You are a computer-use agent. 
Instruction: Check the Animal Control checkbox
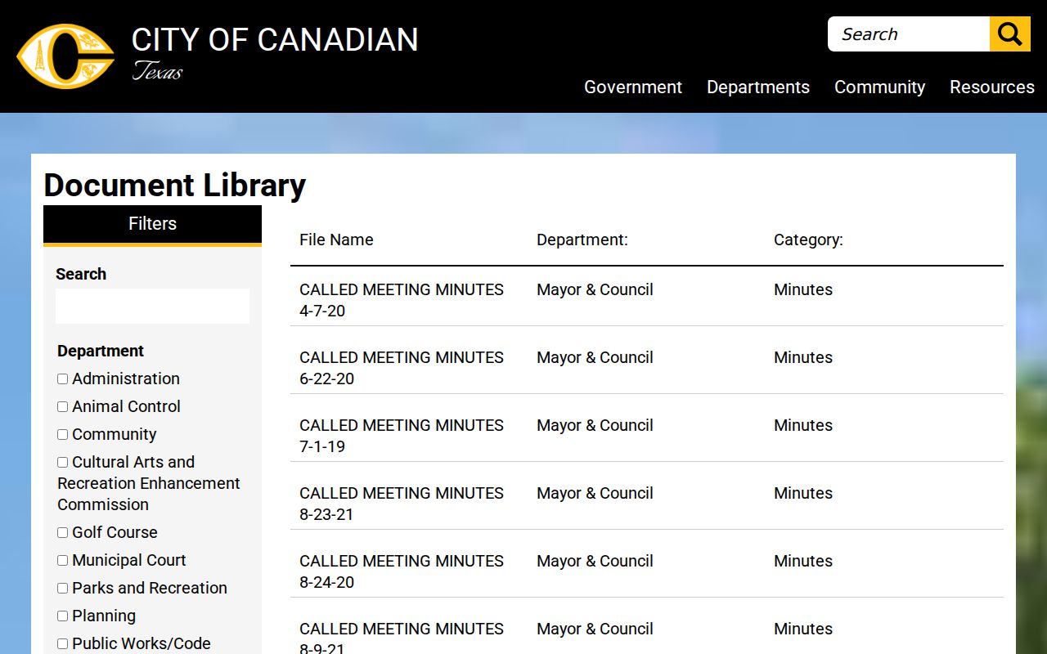62,407
